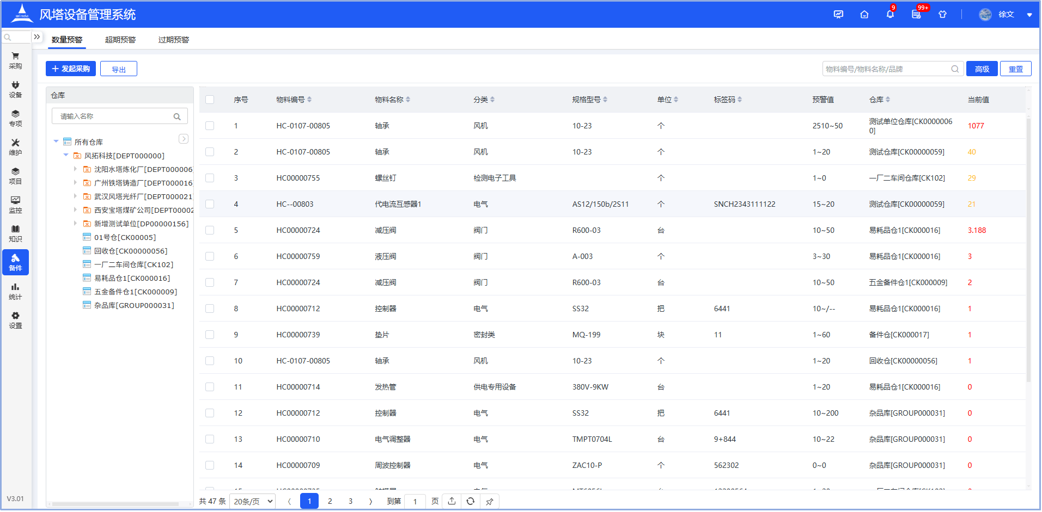Click the warehouse tree horizontal scrollbar
1042x512 pixels.
115,504
